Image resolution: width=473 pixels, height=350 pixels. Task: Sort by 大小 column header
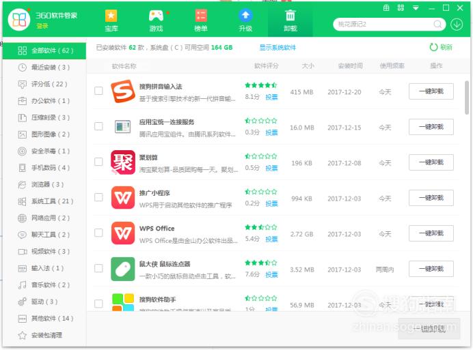tap(308, 65)
